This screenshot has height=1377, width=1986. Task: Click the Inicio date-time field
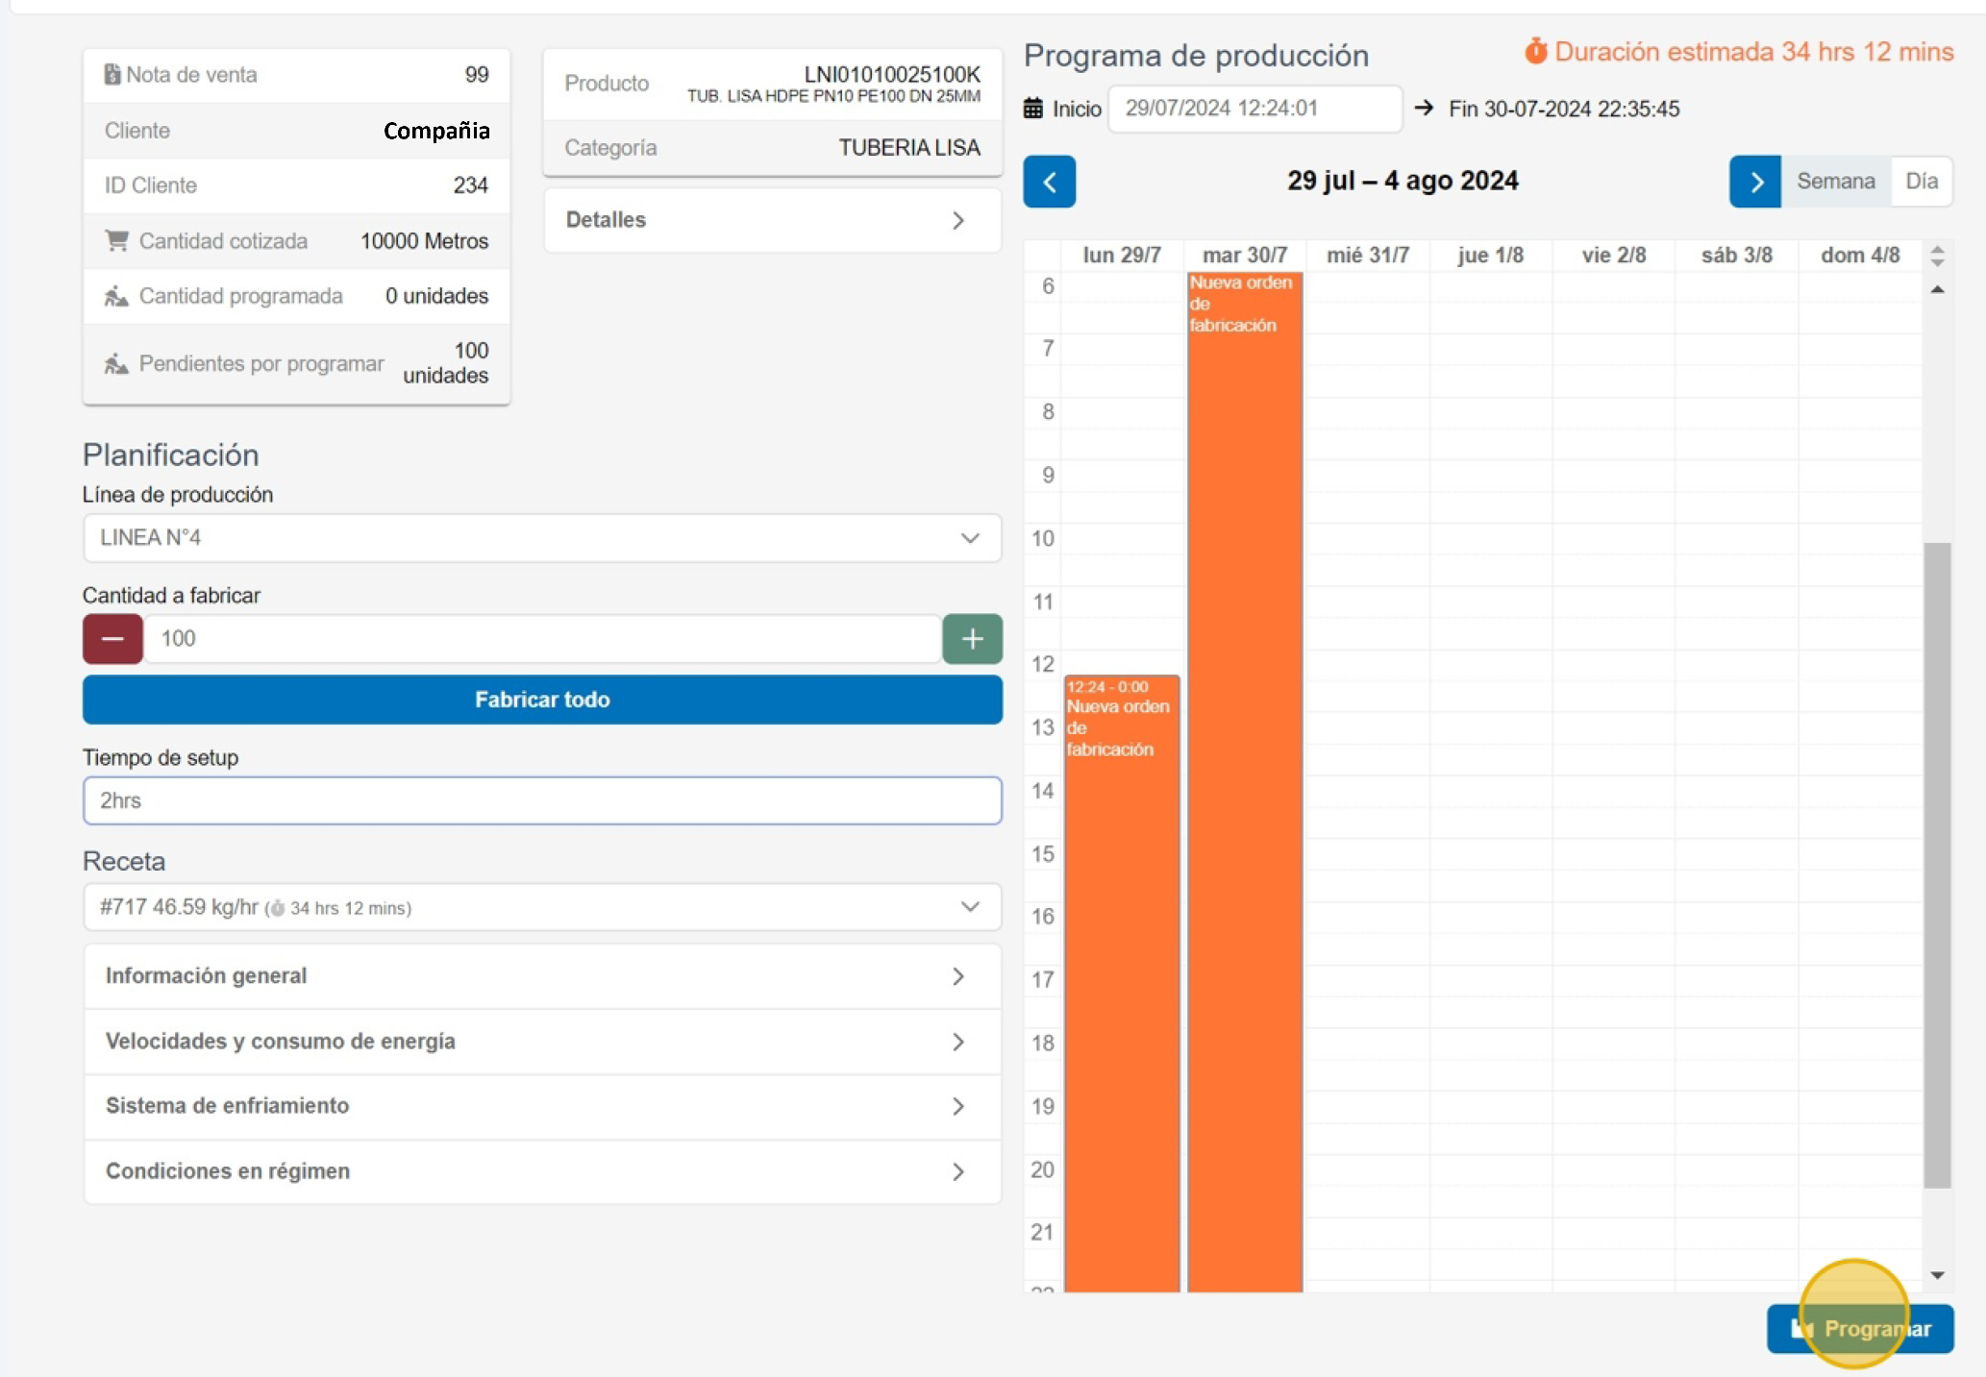[1255, 109]
